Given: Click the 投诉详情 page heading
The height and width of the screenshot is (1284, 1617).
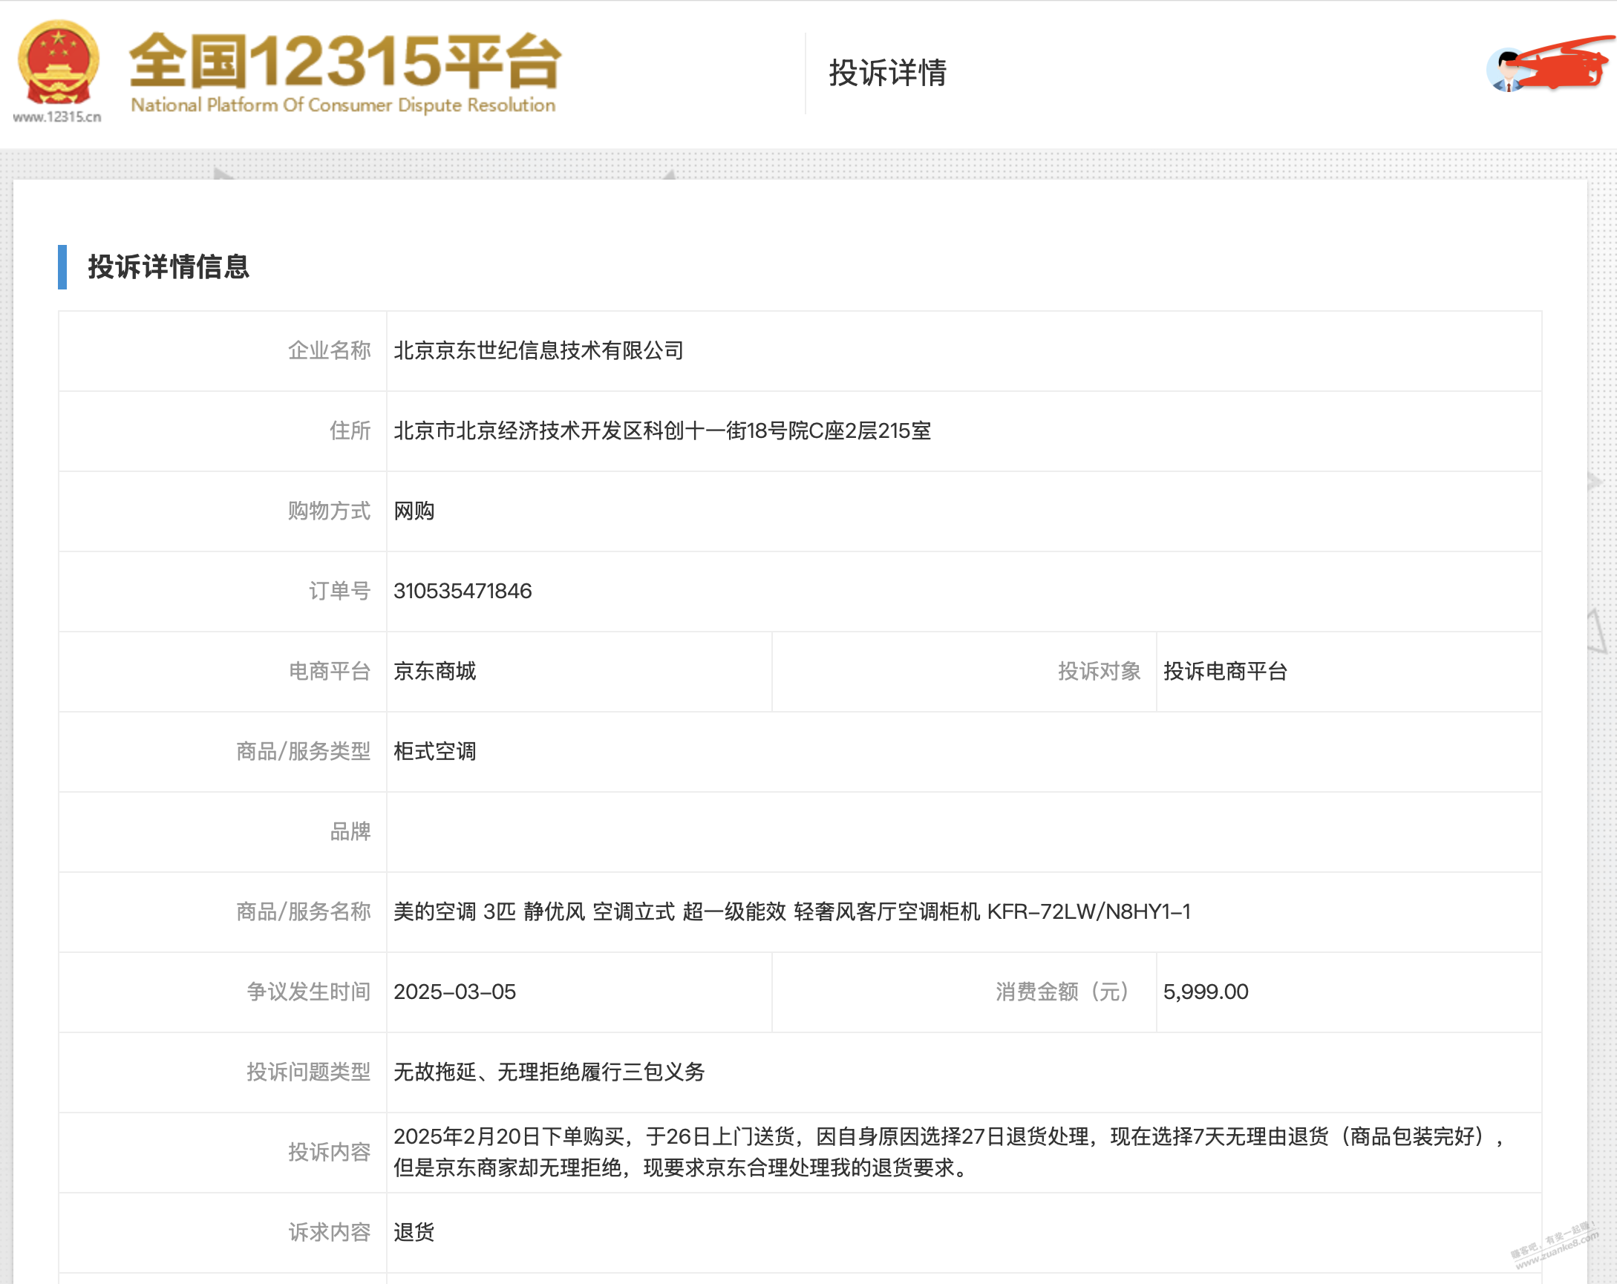Looking at the screenshot, I should tap(887, 73).
